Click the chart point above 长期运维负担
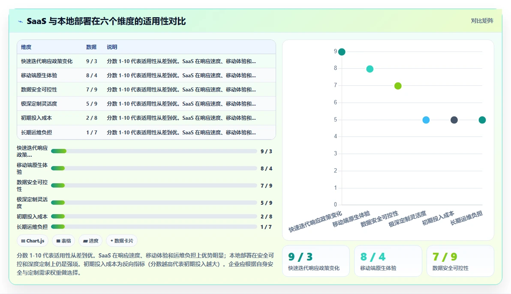This screenshot has width=511, height=294. [482, 120]
